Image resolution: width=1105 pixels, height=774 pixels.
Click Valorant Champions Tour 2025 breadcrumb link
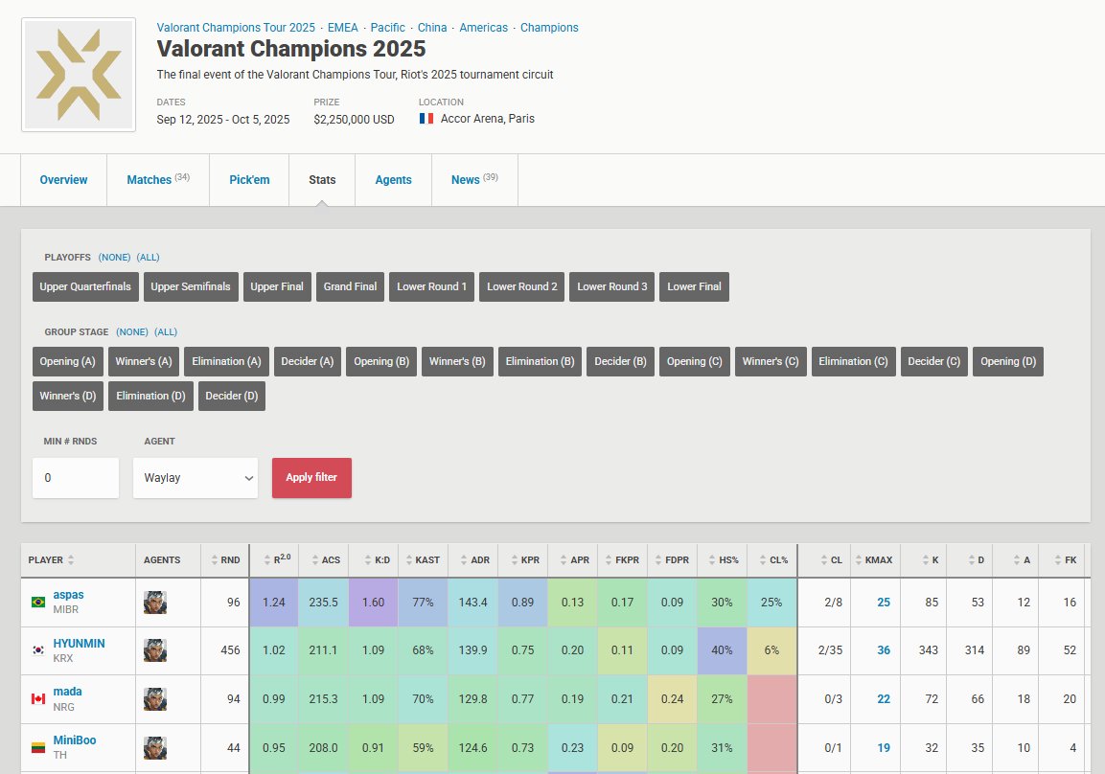pyautogui.click(x=236, y=28)
